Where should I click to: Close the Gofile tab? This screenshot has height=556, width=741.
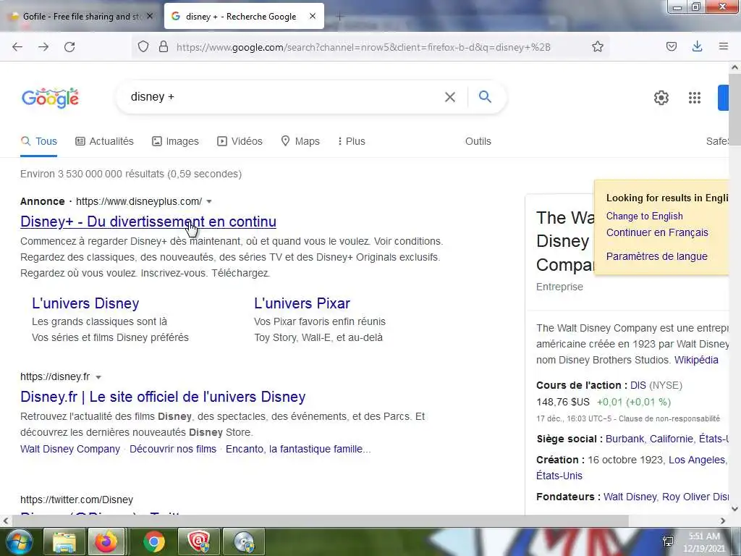(x=150, y=16)
